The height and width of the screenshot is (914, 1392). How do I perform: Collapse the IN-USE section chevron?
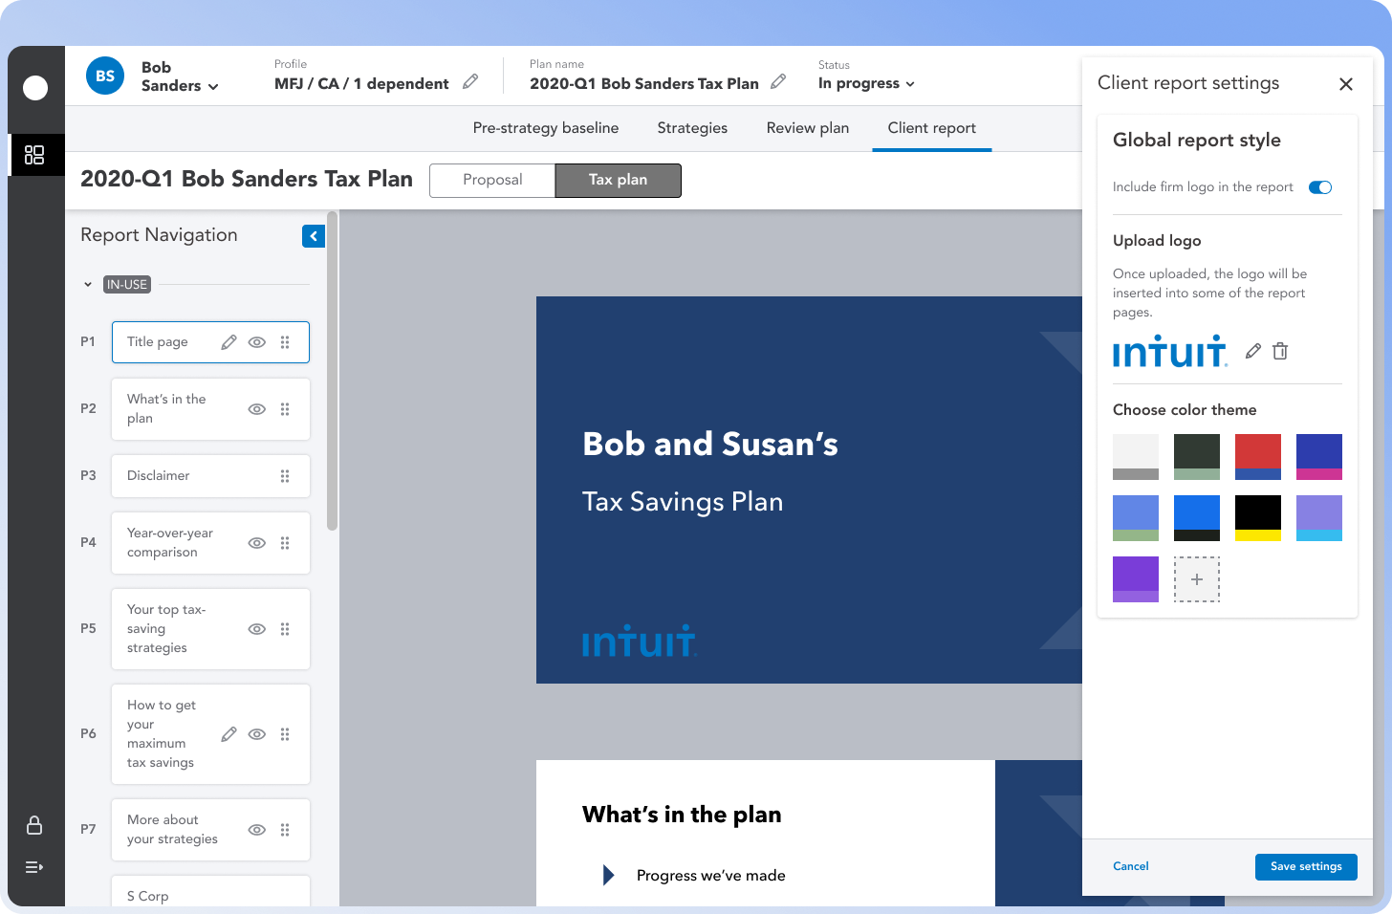88,285
